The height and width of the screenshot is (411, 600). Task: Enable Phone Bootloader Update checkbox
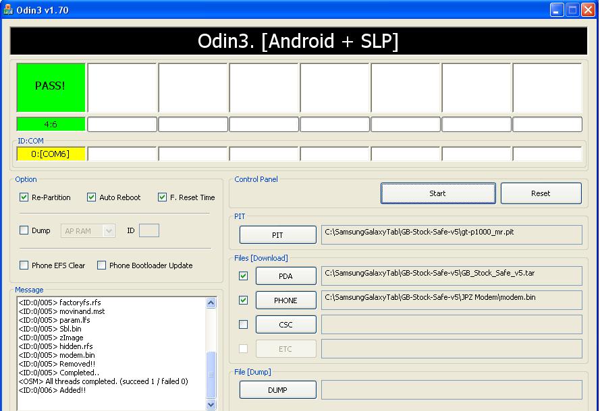click(x=101, y=265)
